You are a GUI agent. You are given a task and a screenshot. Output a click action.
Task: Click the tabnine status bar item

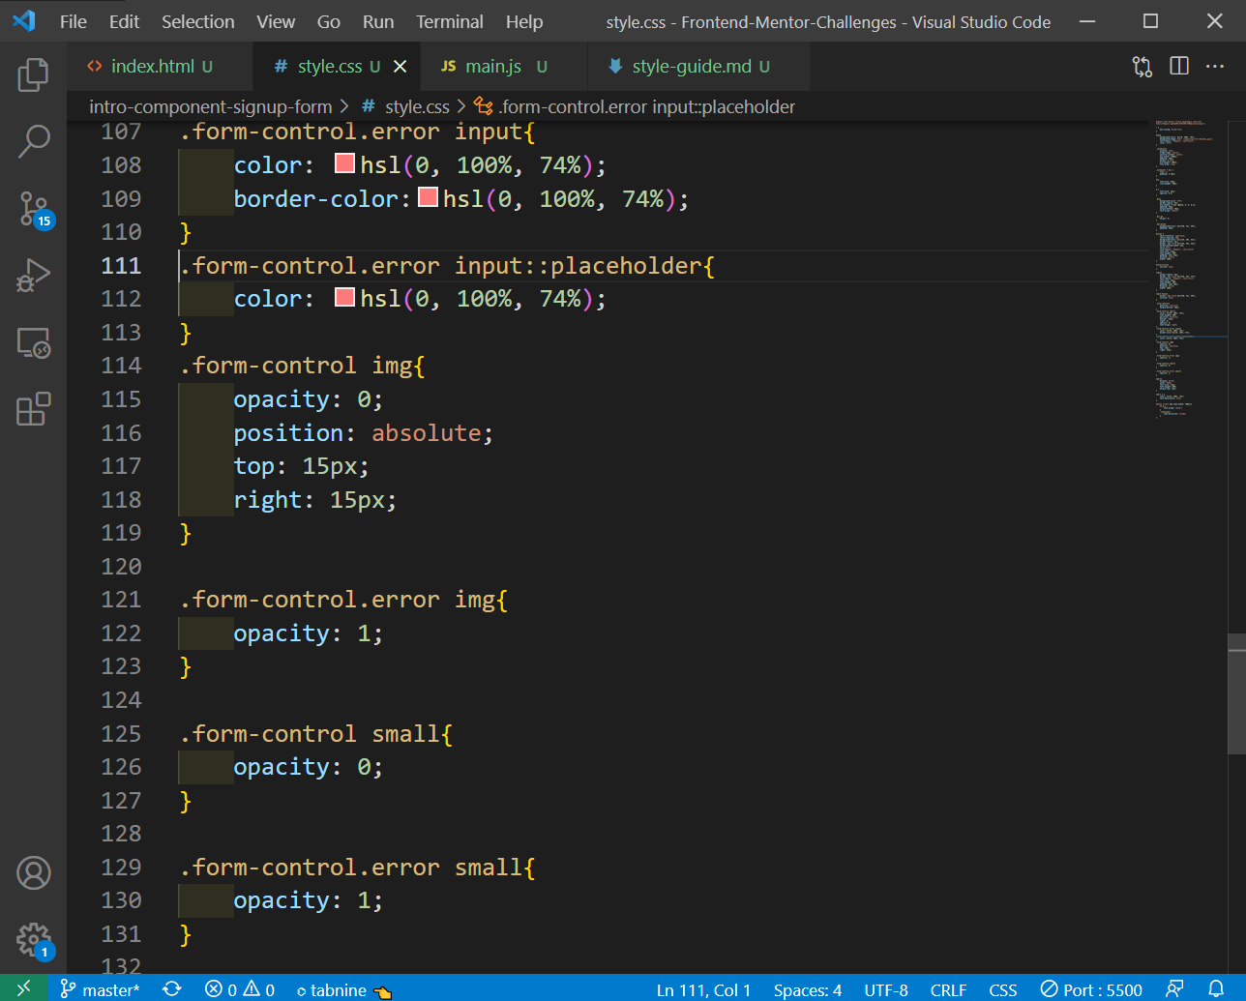[x=343, y=989]
